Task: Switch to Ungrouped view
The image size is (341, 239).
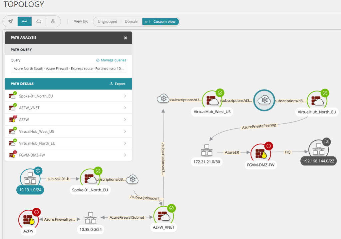Action: point(107,22)
